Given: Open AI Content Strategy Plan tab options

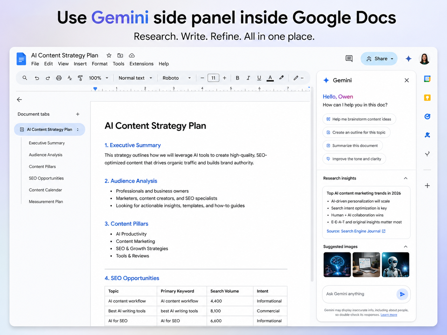Looking at the screenshot, I should (78, 130).
